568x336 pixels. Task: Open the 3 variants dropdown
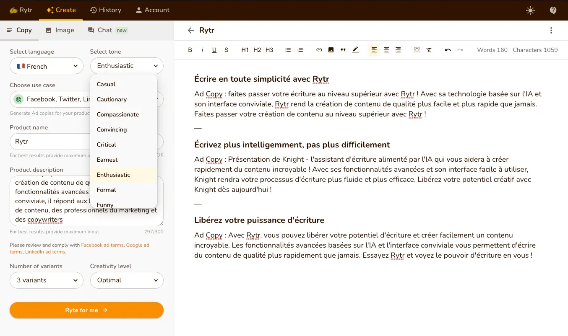pyautogui.click(x=47, y=280)
